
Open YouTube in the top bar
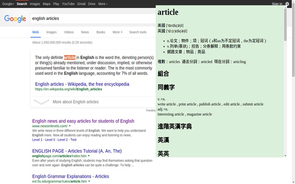pyautogui.click(x=68, y=4)
